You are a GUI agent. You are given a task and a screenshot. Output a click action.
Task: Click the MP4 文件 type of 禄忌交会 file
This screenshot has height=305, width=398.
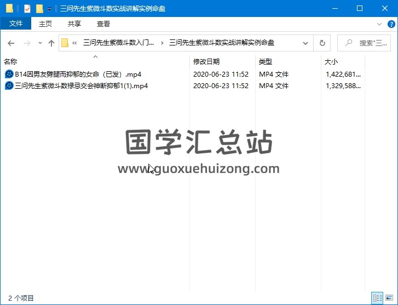(274, 85)
